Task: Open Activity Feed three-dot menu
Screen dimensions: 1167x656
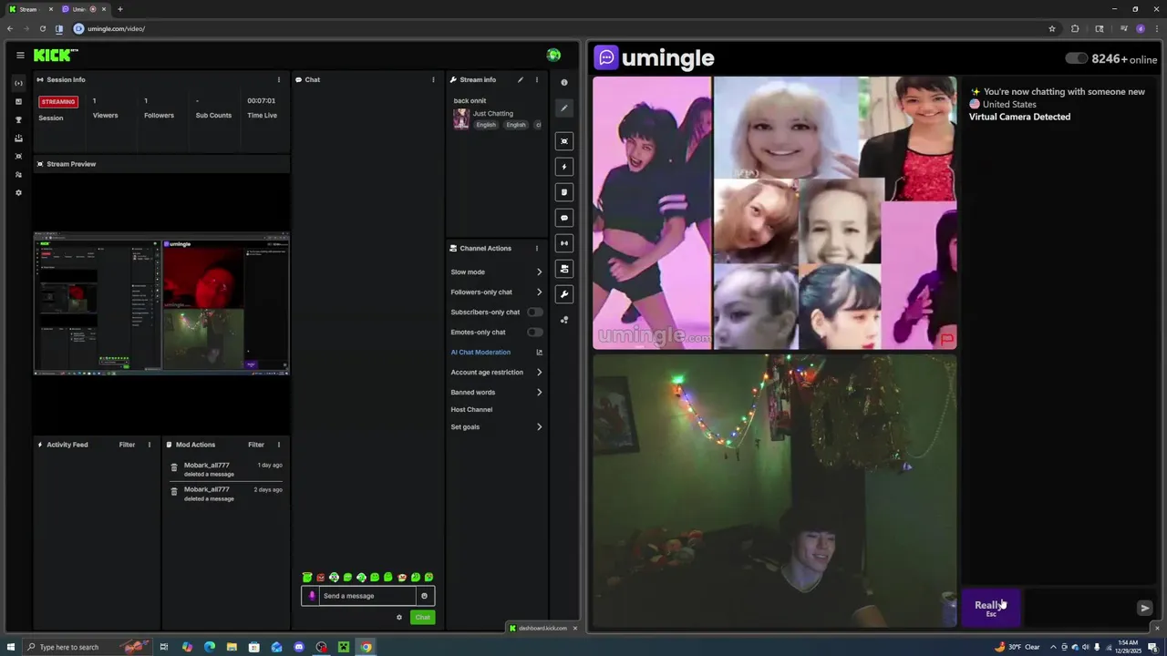Action: point(150,445)
